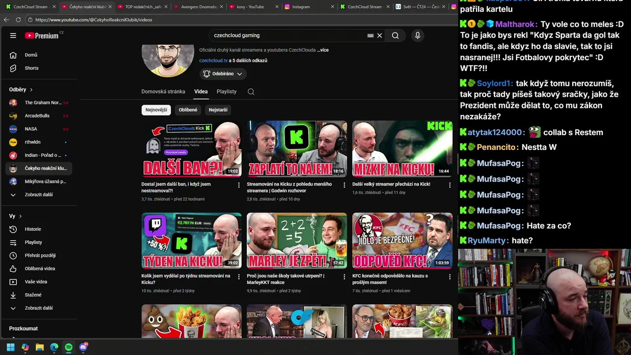Open Windows Start menu
The image size is (631, 355).
click(x=10, y=347)
